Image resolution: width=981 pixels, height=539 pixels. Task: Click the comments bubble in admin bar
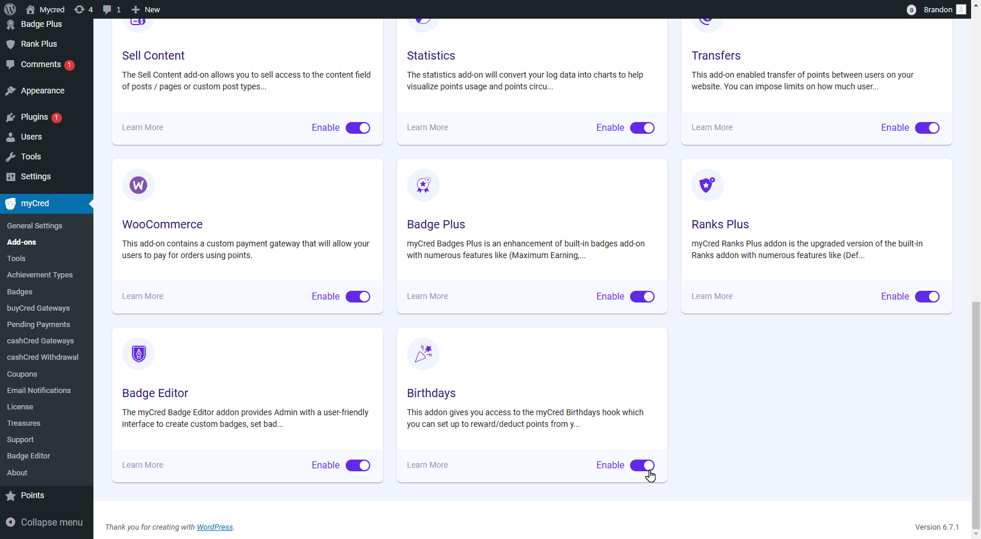[112, 9]
